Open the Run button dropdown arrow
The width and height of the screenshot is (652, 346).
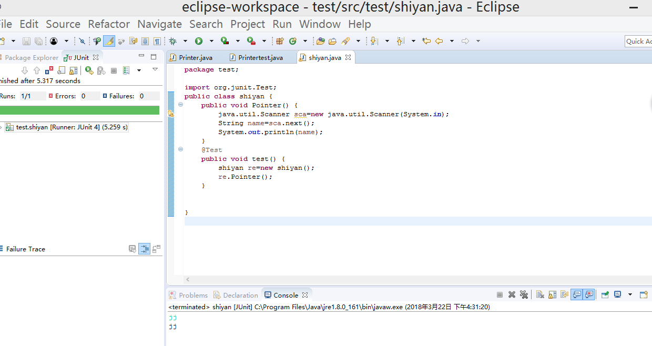(211, 41)
